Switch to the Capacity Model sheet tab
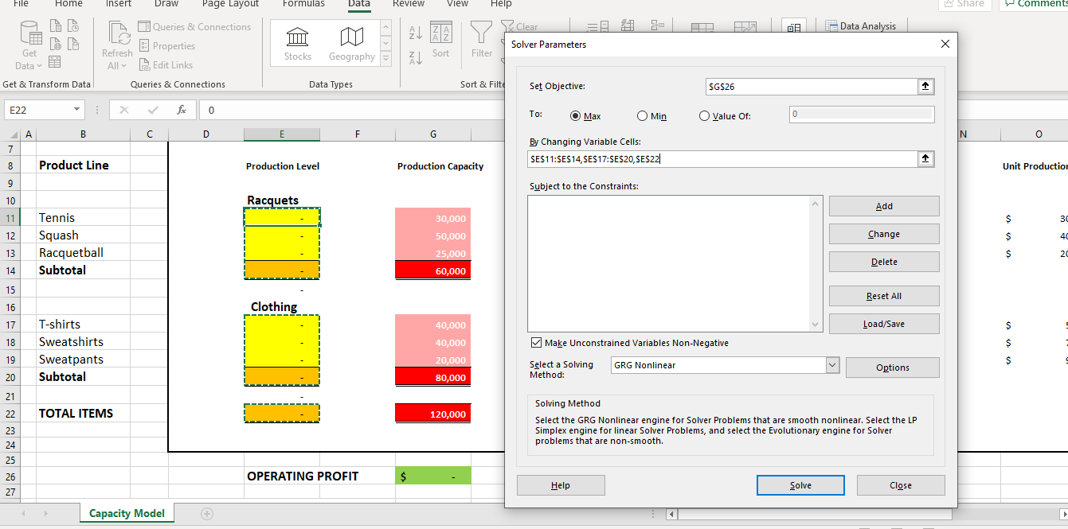Screen dimensions: 1068x529 pyautogui.click(x=126, y=514)
